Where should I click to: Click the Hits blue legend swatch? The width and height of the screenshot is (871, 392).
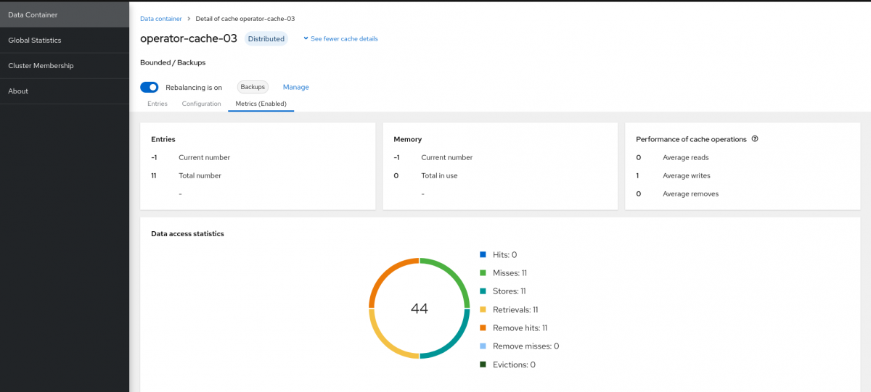tap(483, 254)
